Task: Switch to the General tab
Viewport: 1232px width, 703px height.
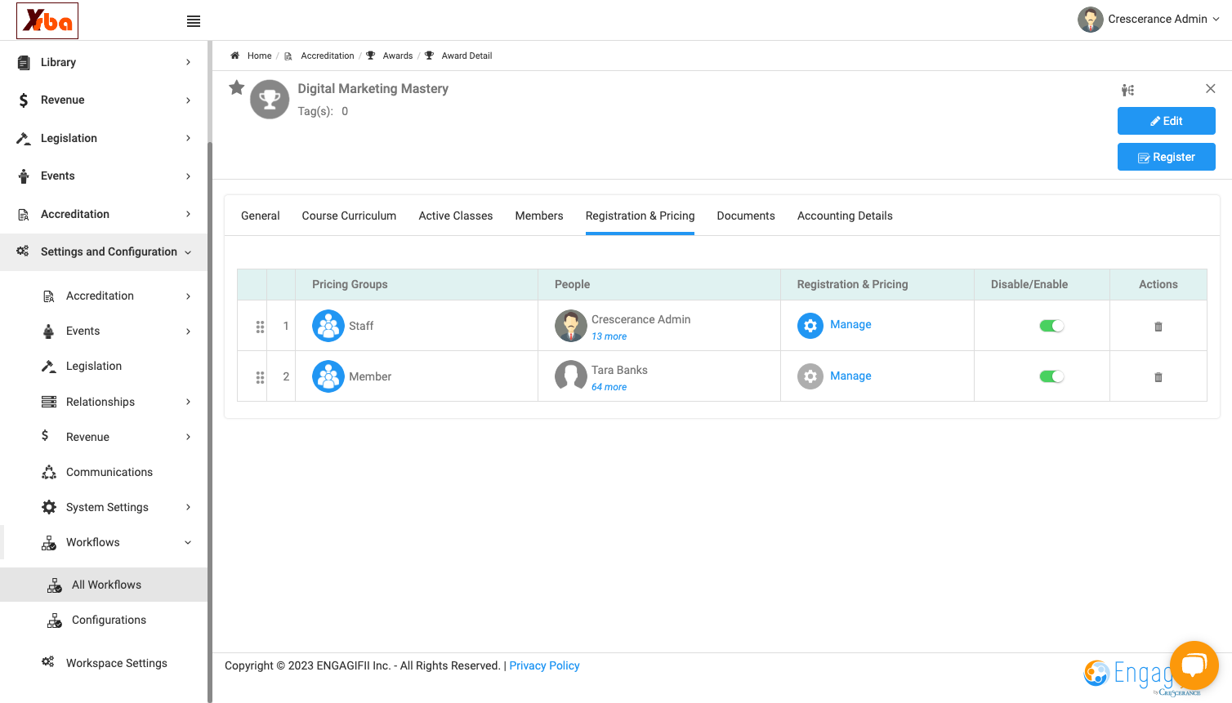Action: [261, 216]
